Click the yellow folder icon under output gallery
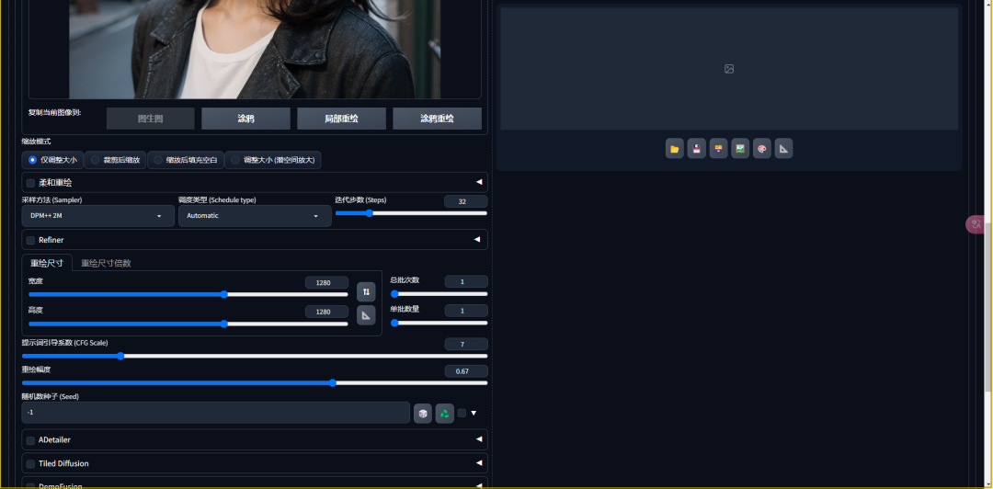 coord(675,149)
